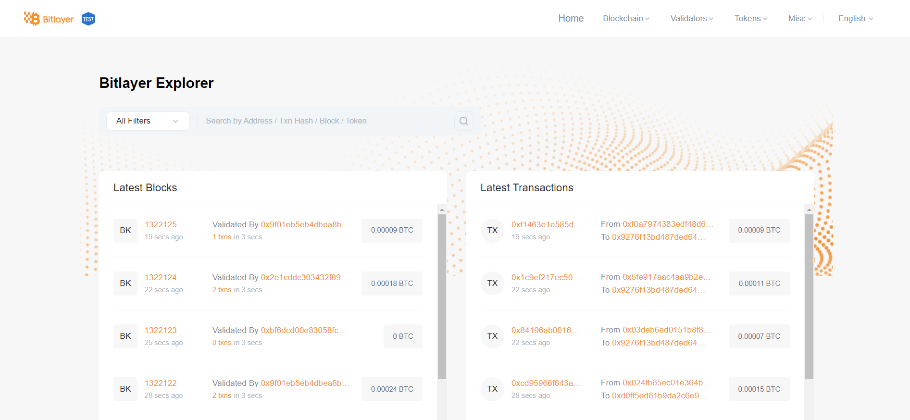This screenshot has width=910, height=420.
Task: Click the TX icon for 0xf1463e1e585d
Action: click(493, 231)
